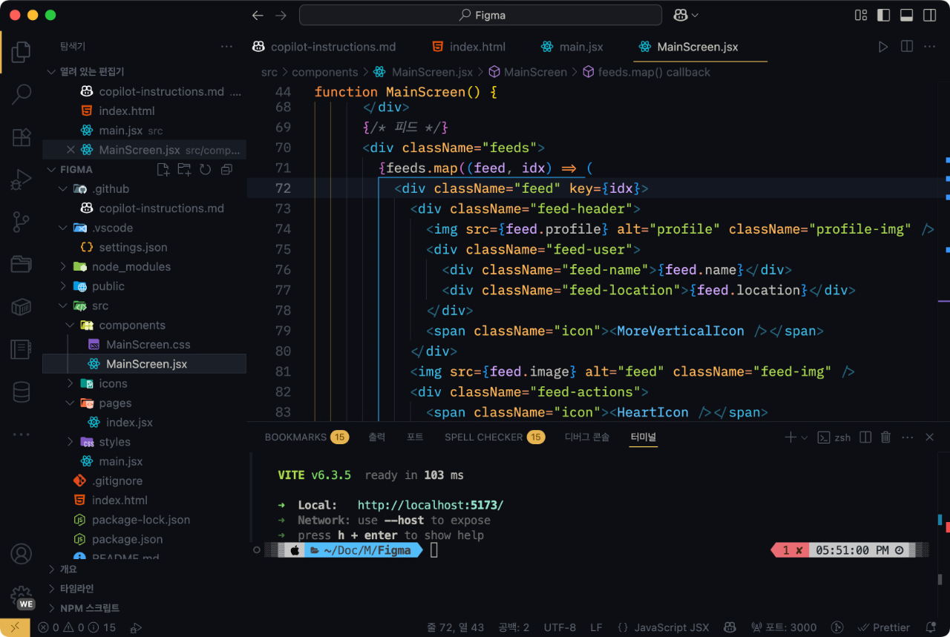Maximize the panel with more actions ellipsis
950x637 pixels.
908,438
